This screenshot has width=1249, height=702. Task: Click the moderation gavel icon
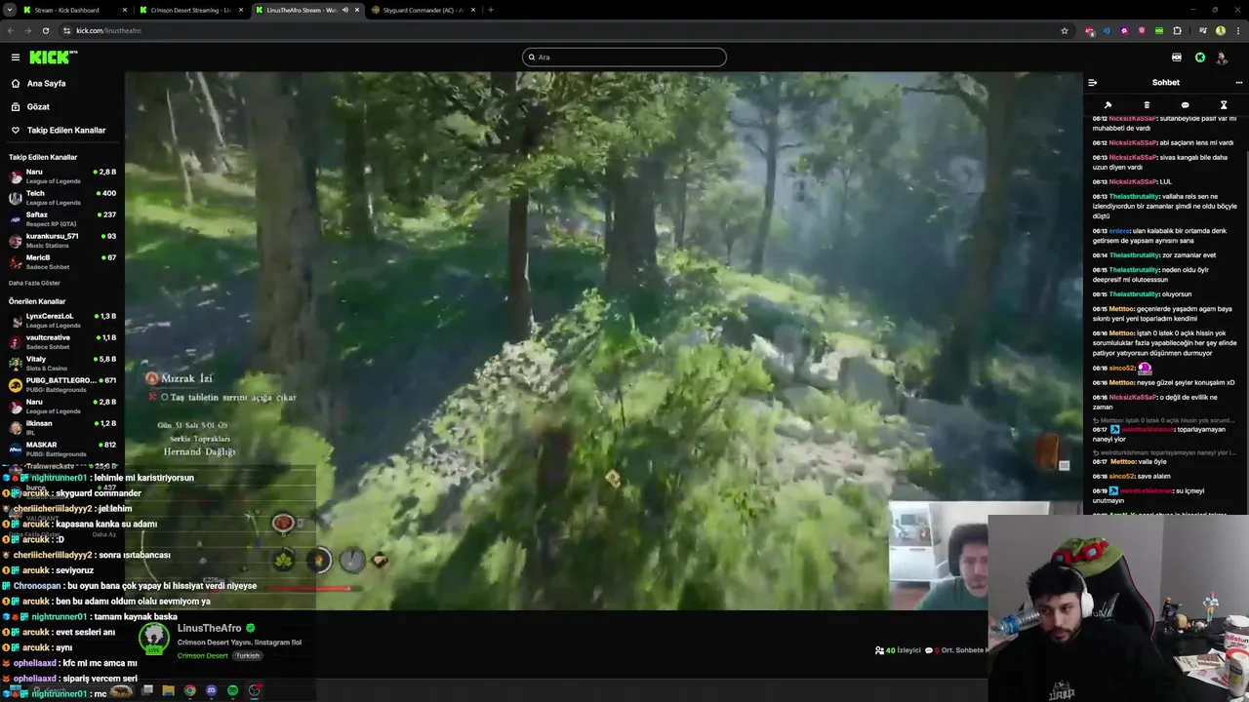1108,105
